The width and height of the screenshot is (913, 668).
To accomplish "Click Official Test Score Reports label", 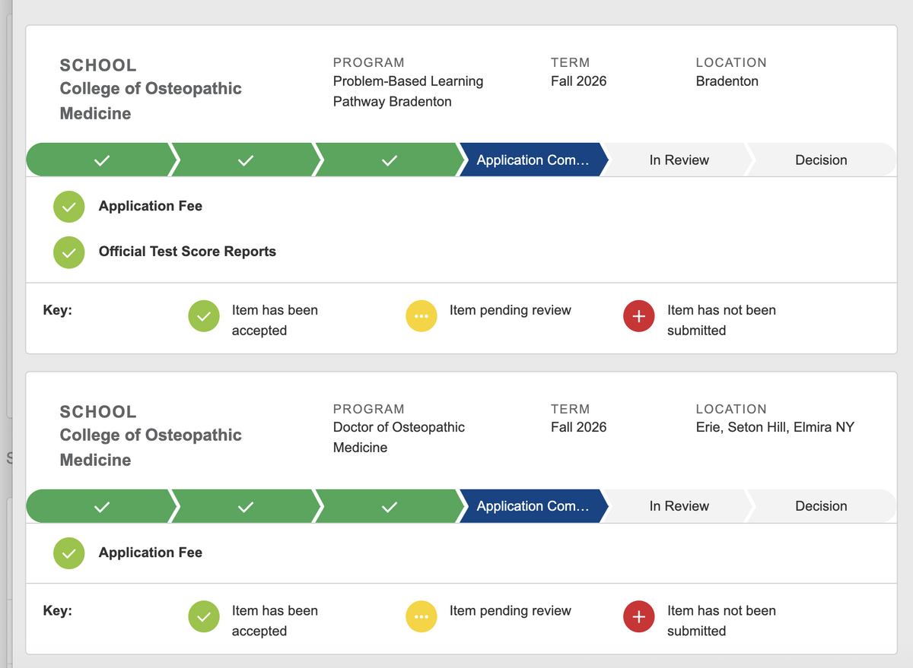I will click(x=187, y=252).
